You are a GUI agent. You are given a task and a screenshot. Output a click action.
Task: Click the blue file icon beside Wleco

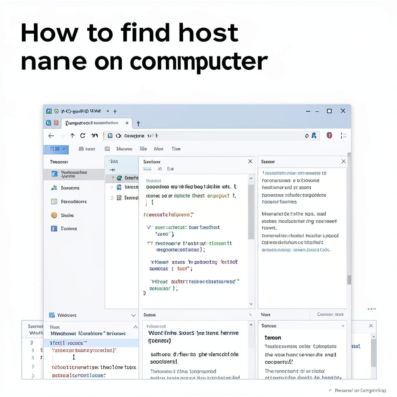(119, 187)
